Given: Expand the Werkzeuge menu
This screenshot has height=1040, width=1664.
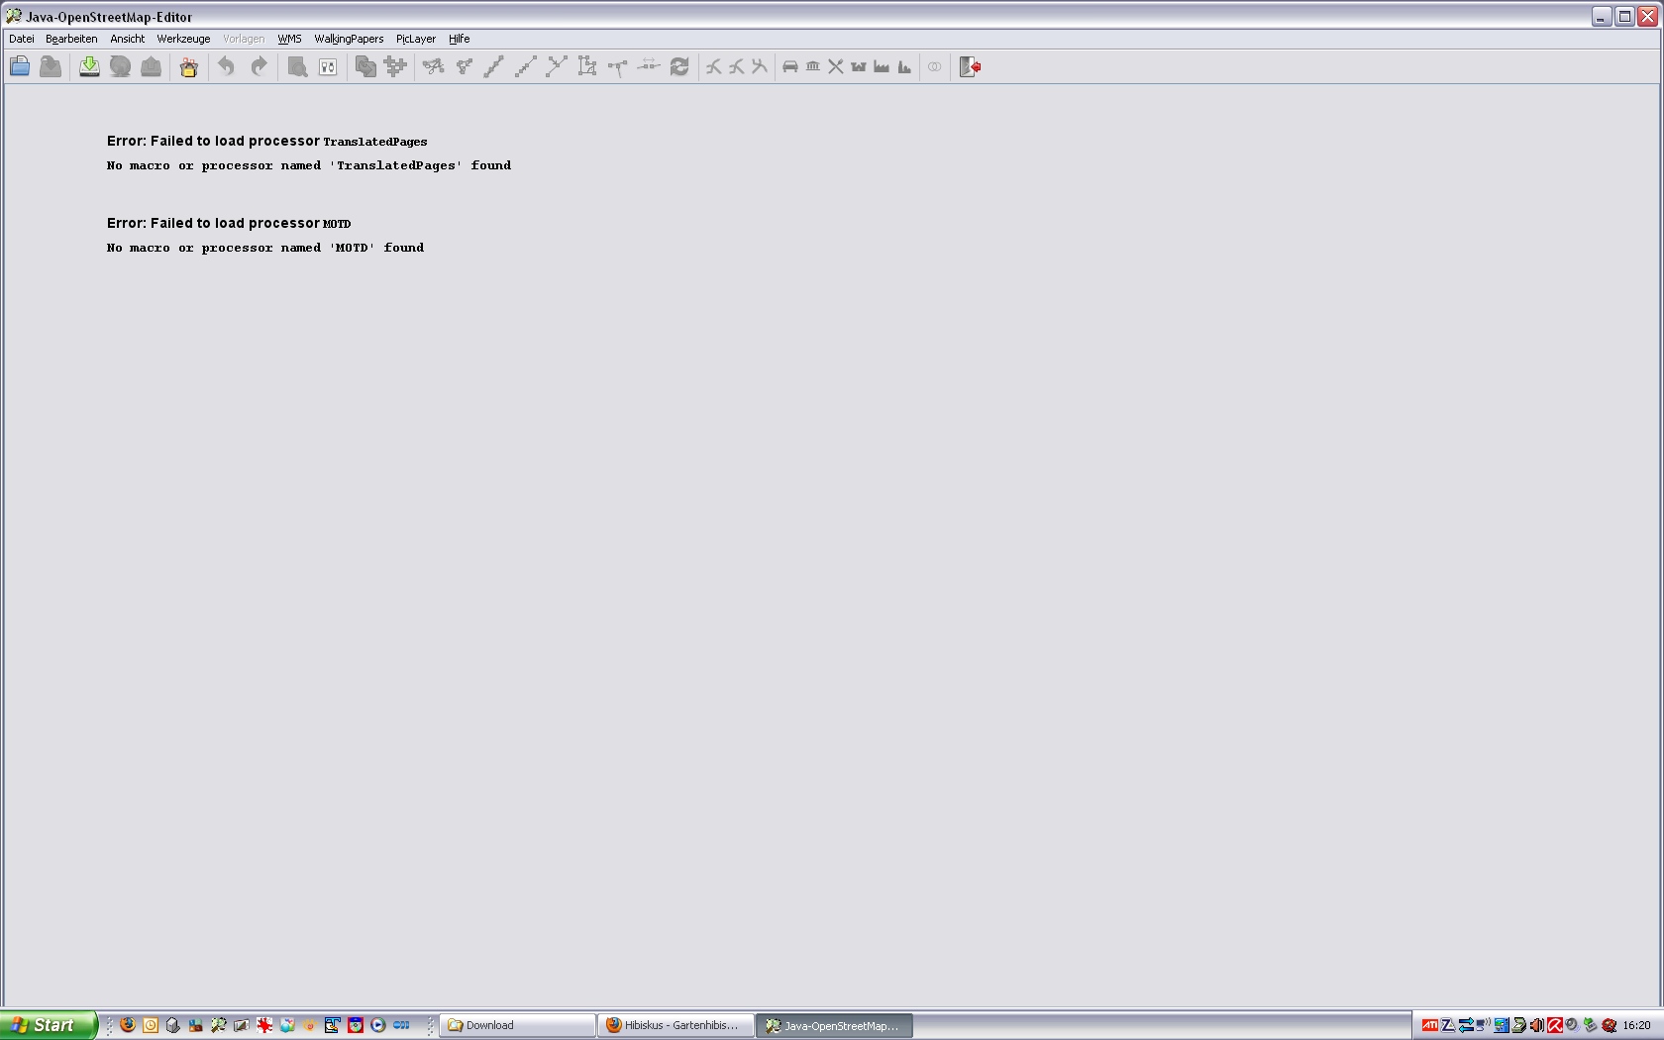Looking at the screenshot, I should pyautogui.click(x=183, y=39).
